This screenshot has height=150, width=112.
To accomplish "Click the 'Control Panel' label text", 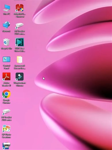I will (x=6, y=67).
